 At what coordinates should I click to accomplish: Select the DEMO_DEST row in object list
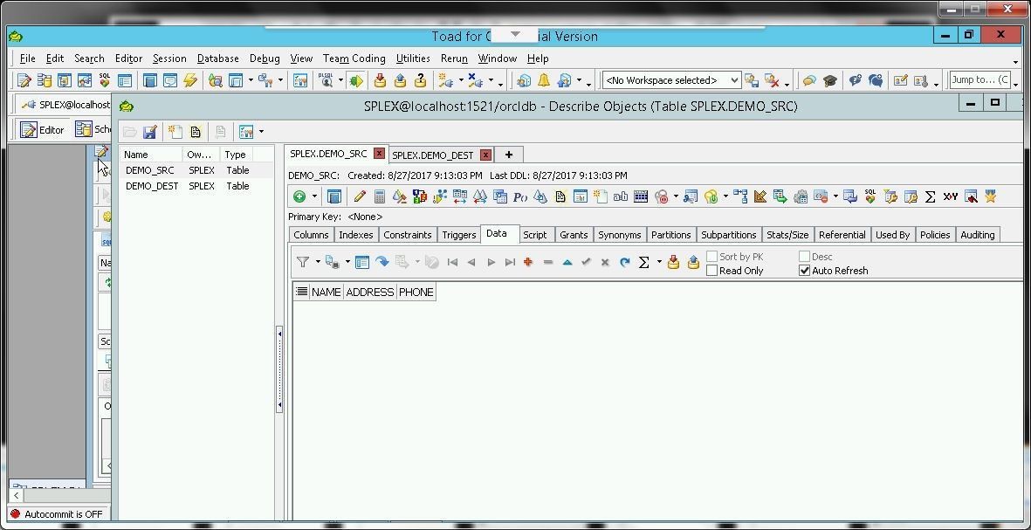click(196, 186)
